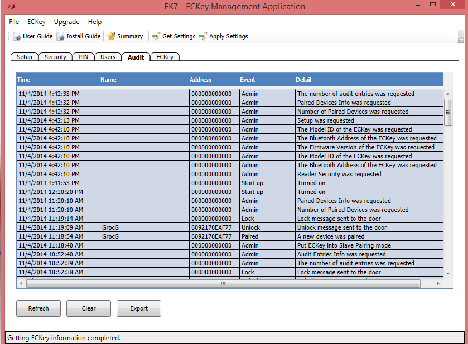Click the status bar completion message
This screenshot has width=468, height=344.
64,338
